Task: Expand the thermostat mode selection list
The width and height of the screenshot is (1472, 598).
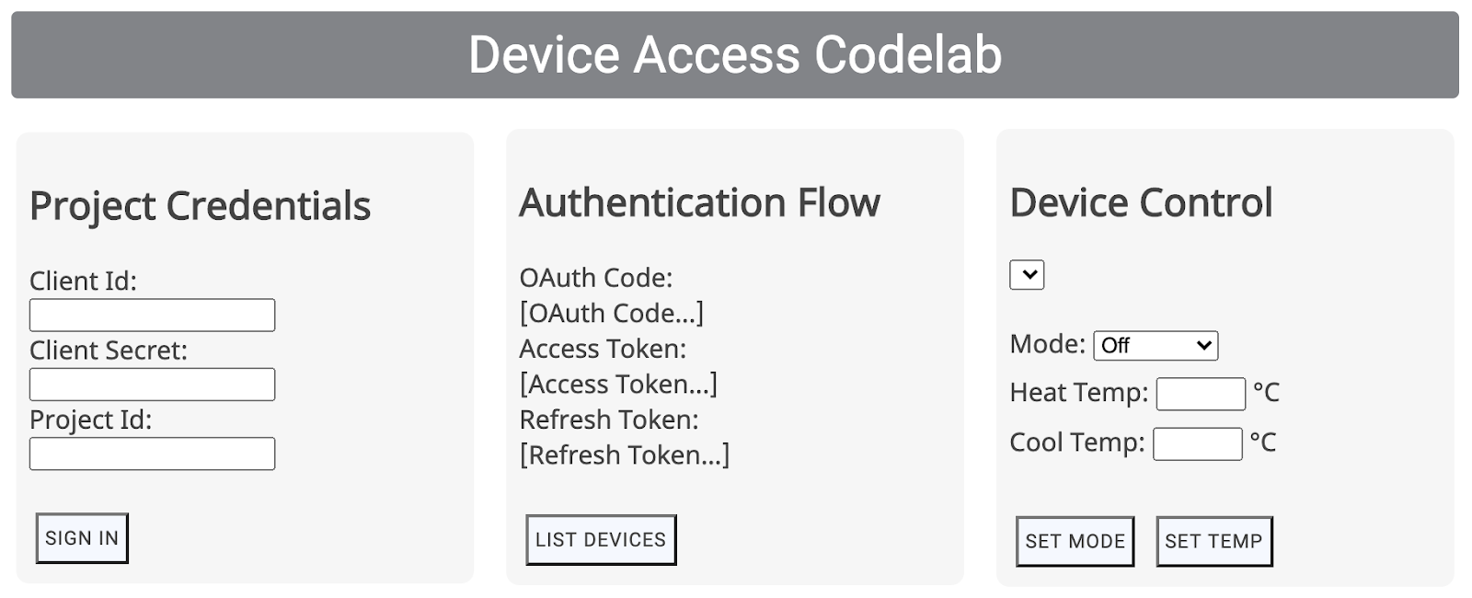Action: pos(1156,345)
